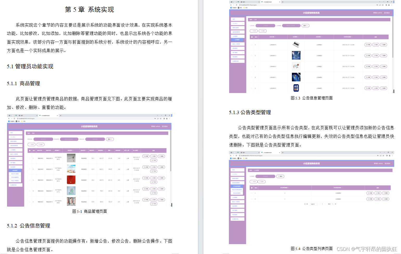Screen dimensions: 401x254
Task: Tick row 1 checkbox in figure 5.4 type table
Action: 252,193
